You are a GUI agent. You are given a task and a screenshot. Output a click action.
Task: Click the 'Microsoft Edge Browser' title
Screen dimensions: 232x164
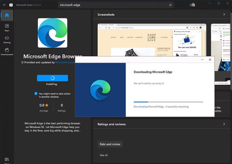(x=52, y=57)
